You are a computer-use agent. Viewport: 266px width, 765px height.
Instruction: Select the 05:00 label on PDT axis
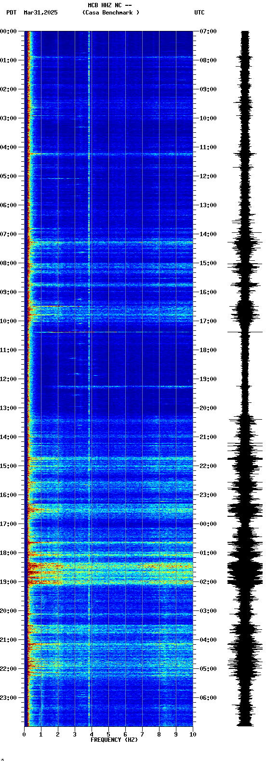pos(8,176)
